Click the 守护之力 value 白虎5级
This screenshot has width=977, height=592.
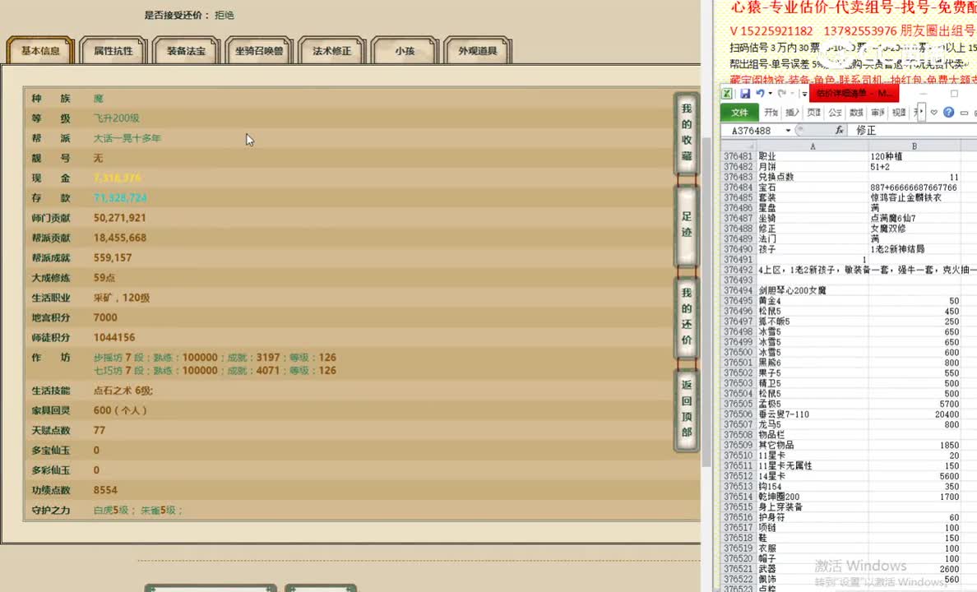pyautogui.click(x=111, y=511)
